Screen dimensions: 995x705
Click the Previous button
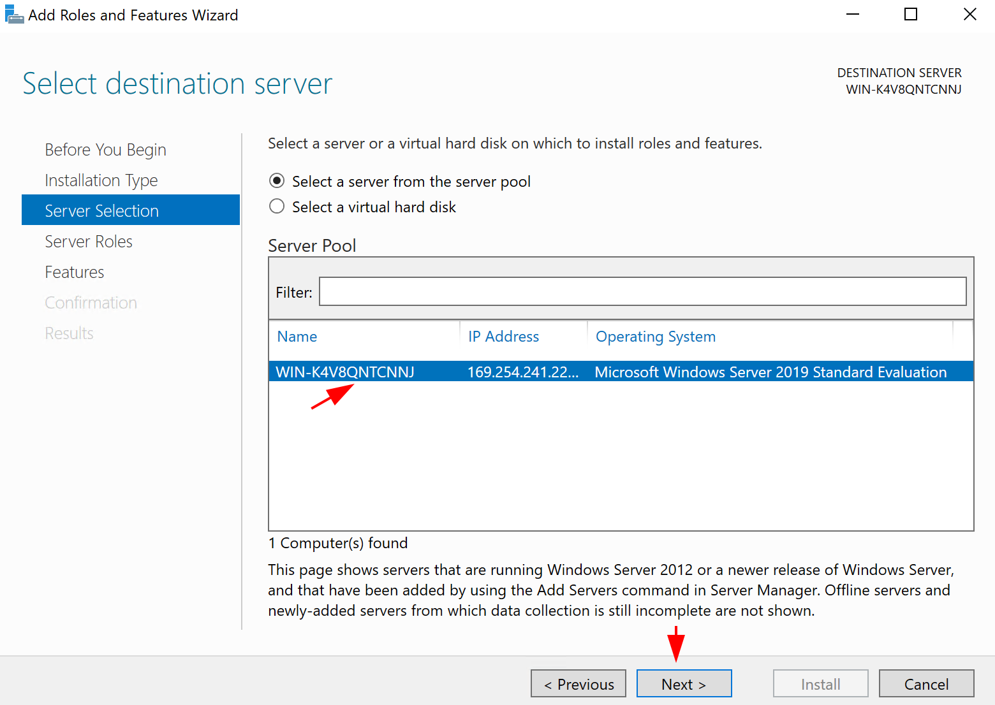click(x=578, y=683)
